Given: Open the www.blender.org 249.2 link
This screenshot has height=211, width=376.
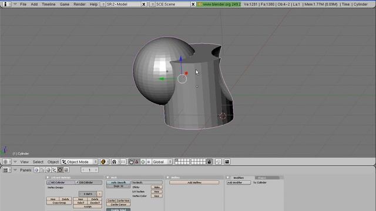Looking at the screenshot, I should 219,4.
